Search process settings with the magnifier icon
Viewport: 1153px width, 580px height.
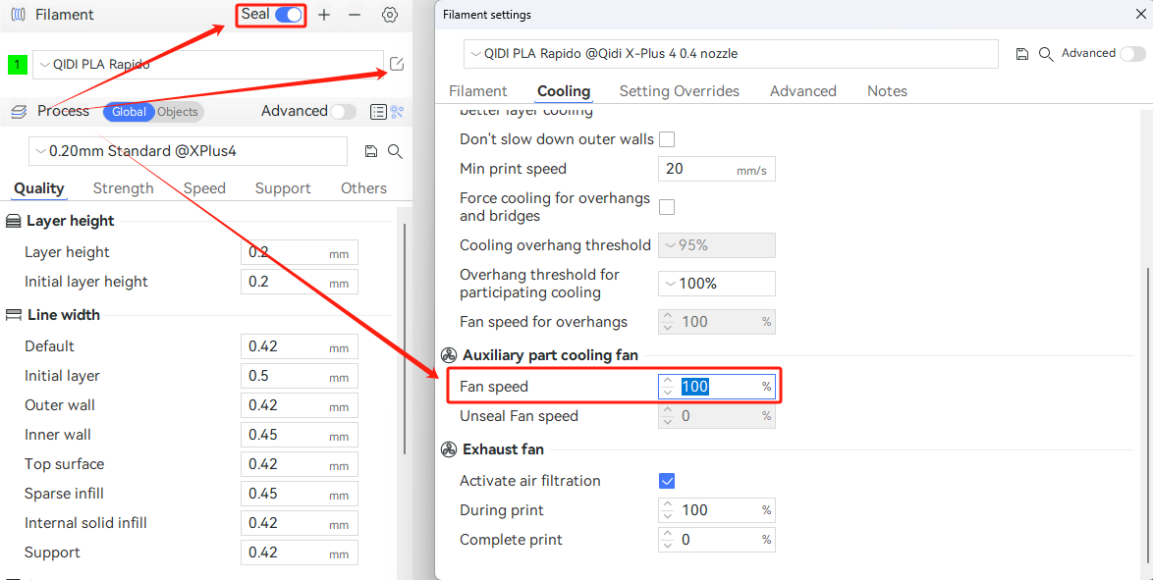[x=395, y=151]
